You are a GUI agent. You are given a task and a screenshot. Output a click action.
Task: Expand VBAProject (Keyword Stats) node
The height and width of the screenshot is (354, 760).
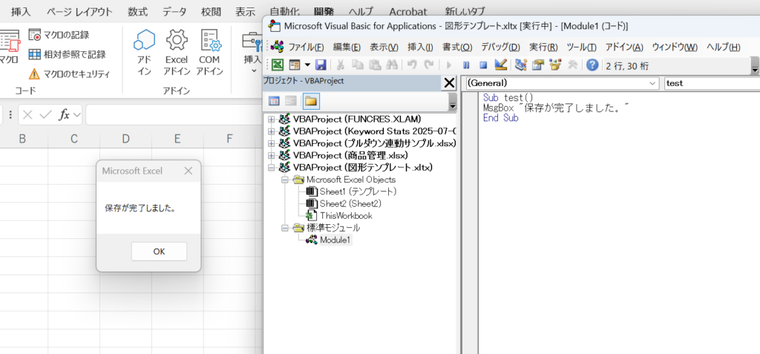click(271, 131)
